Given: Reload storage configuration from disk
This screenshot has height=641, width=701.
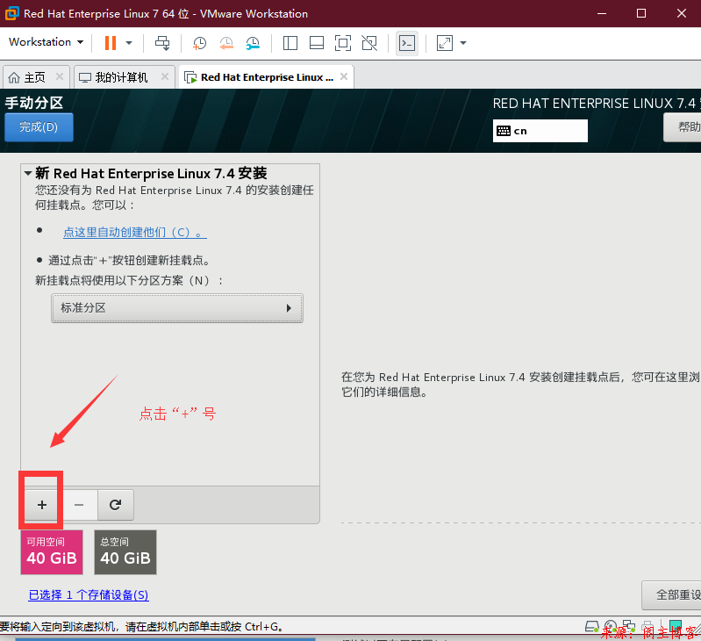Looking at the screenshot, I should point(115,505).
